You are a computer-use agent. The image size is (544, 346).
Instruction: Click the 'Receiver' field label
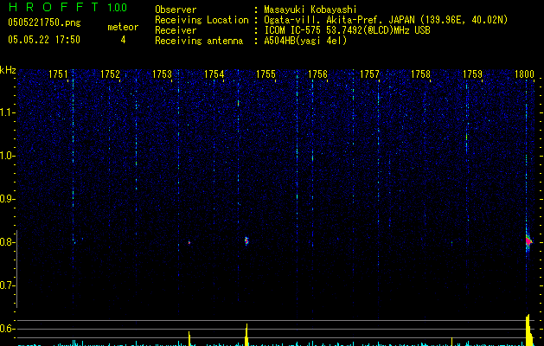(176, 30)
